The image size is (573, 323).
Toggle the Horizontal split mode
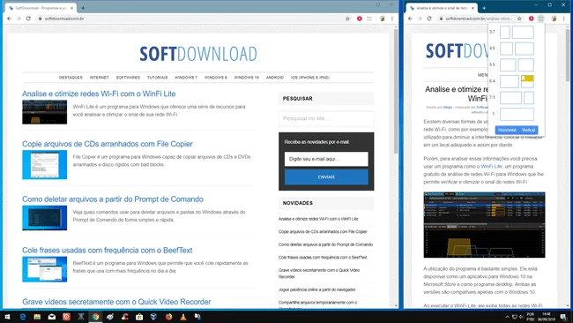(x=507, y=130)
